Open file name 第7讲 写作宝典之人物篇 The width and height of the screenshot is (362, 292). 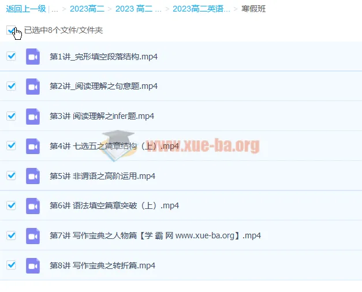(x=155, y=235)
